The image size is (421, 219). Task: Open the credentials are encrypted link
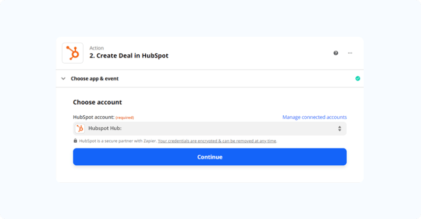click(x=217, y=141)
